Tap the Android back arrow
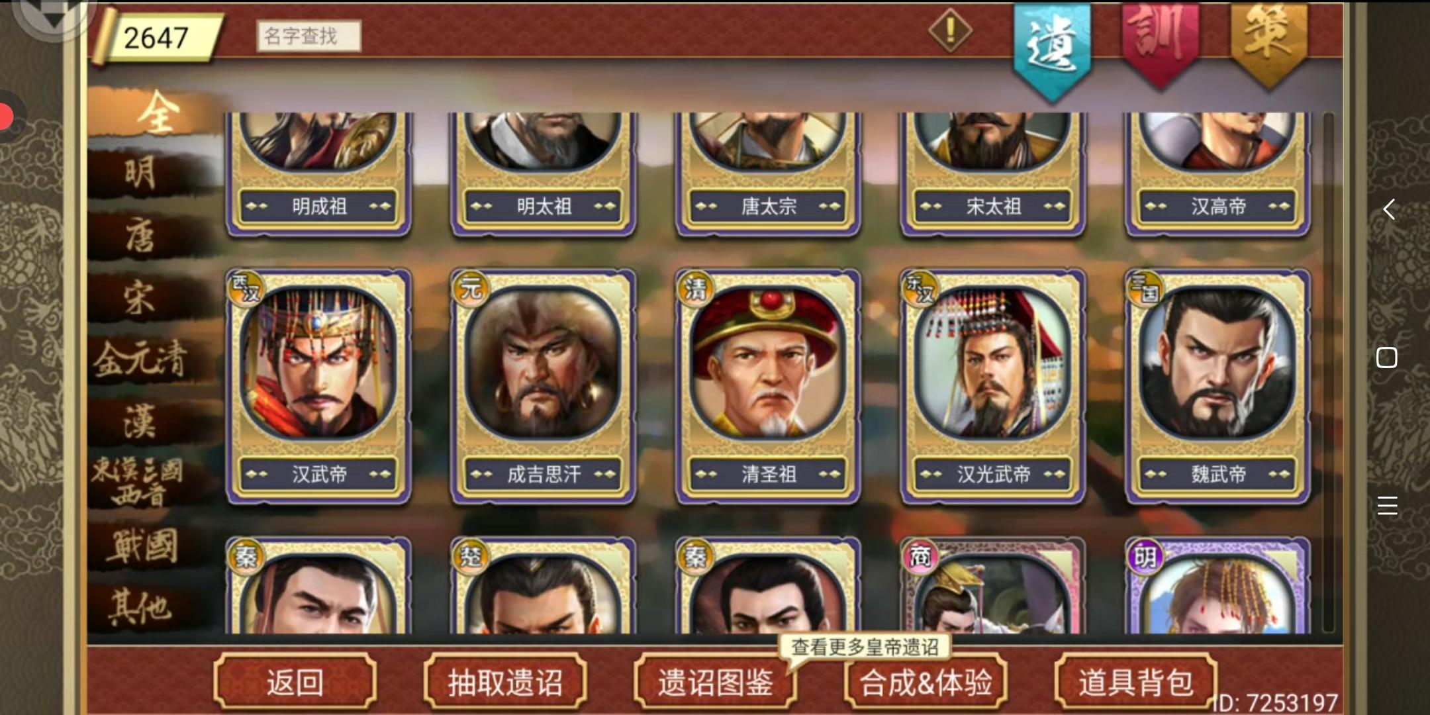This screenshot has height=715, width=1430. pyautogui.click(x=1388, y=209)
